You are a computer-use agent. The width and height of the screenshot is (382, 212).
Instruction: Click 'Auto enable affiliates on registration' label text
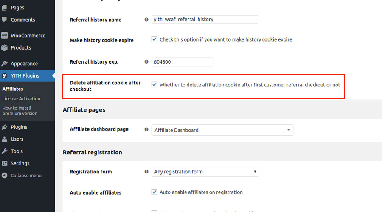[x=201, y=192]
